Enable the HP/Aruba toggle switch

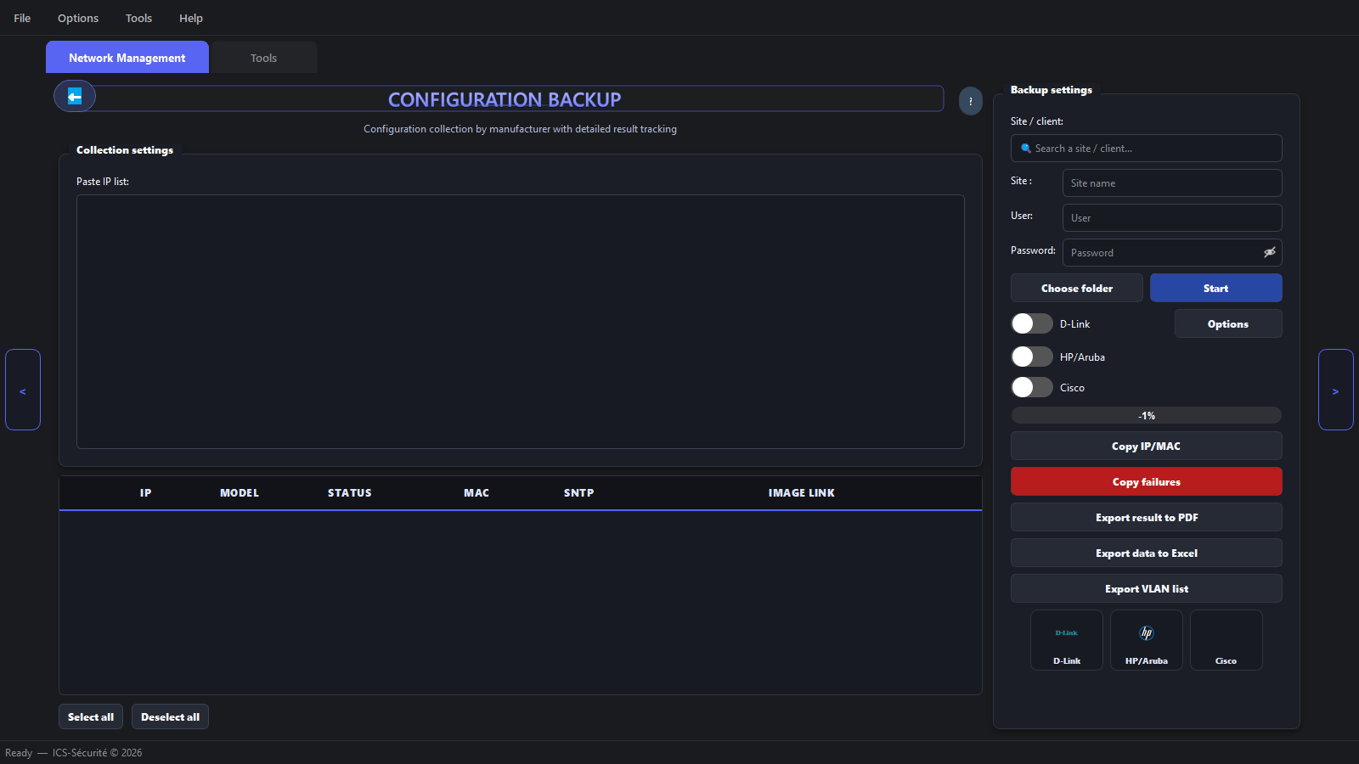point(1032,357)
